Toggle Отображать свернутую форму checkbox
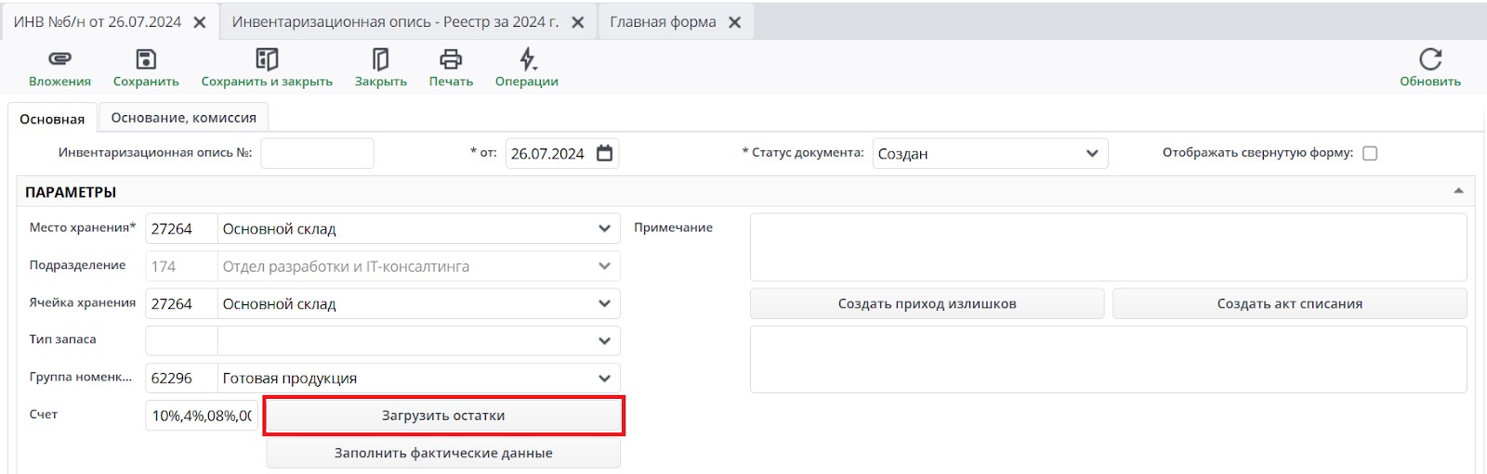 tap(1370, 153)
